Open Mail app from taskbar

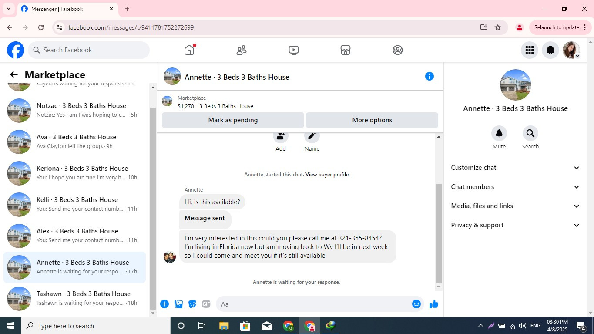(x=267, y=326)
